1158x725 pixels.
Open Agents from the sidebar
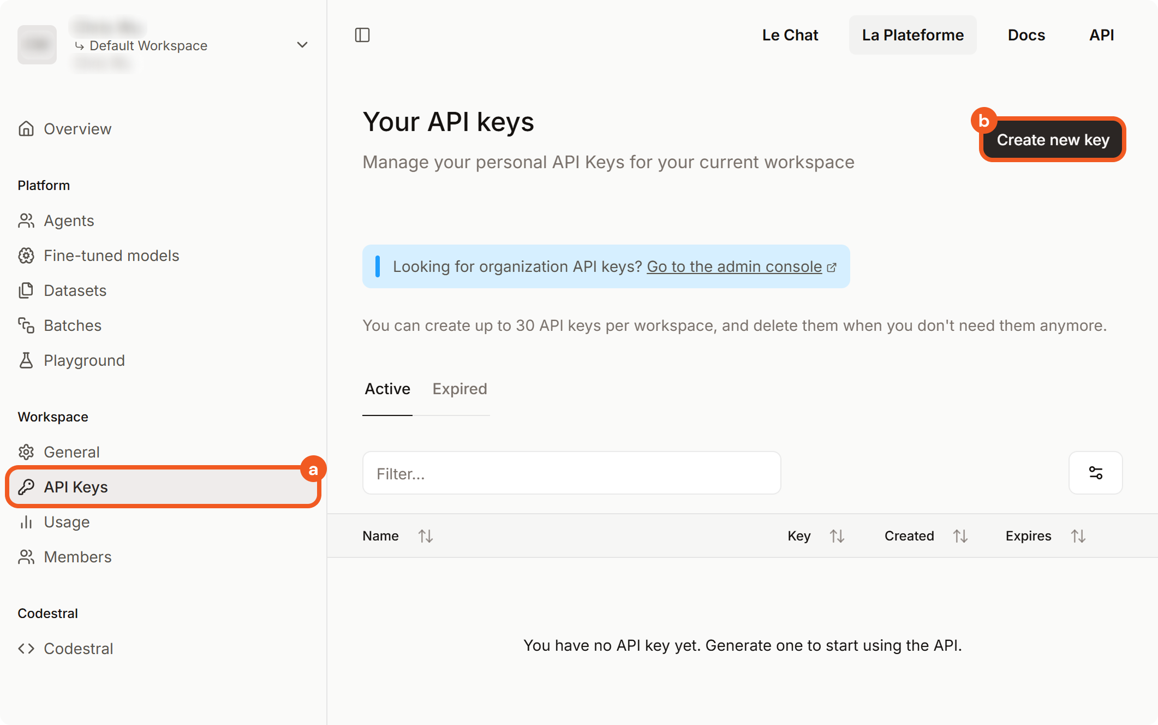(69, 221)
